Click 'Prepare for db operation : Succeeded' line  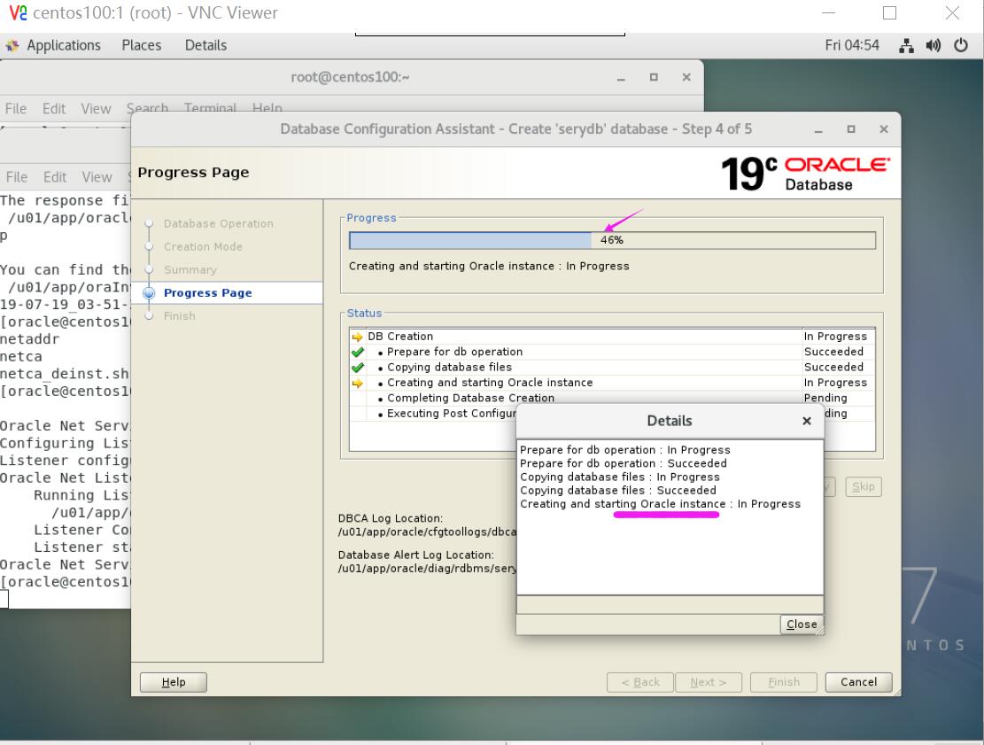click(624, 463)
